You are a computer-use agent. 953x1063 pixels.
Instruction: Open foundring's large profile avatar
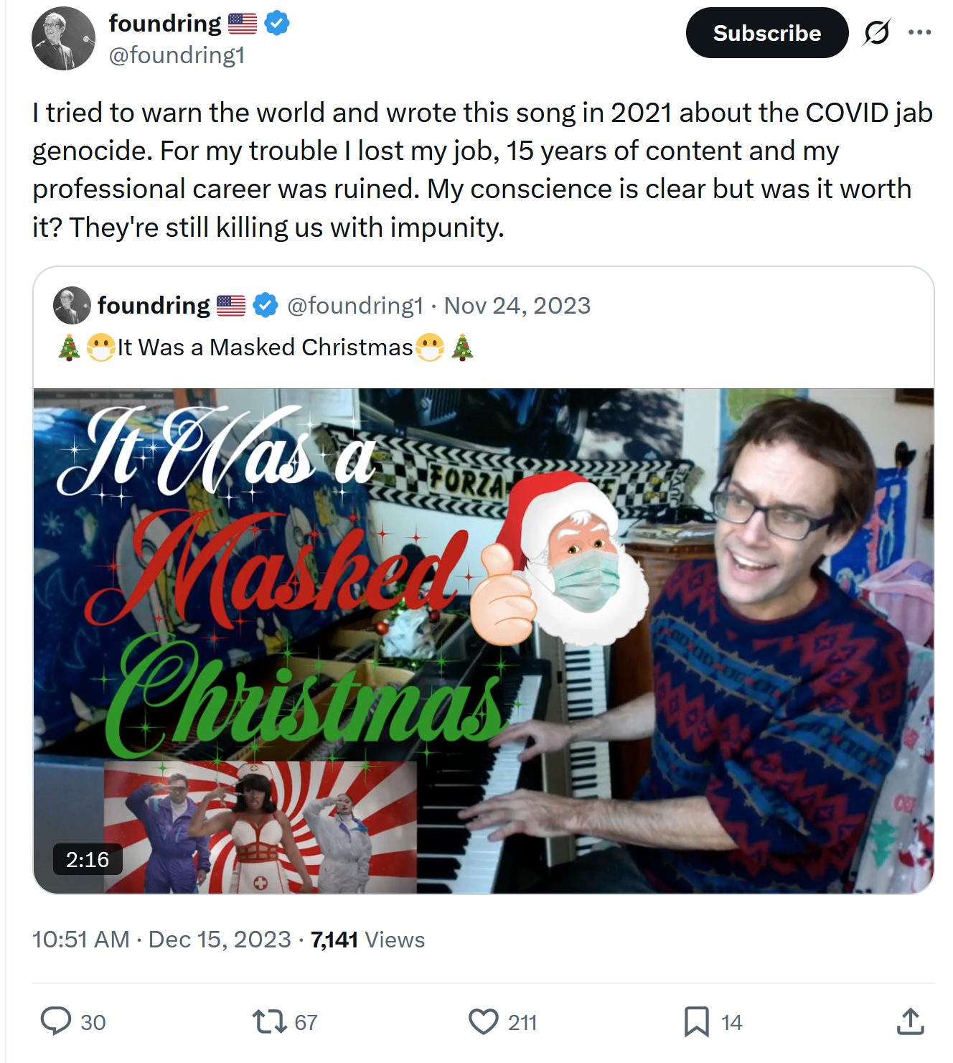click(x=64, y=39)
